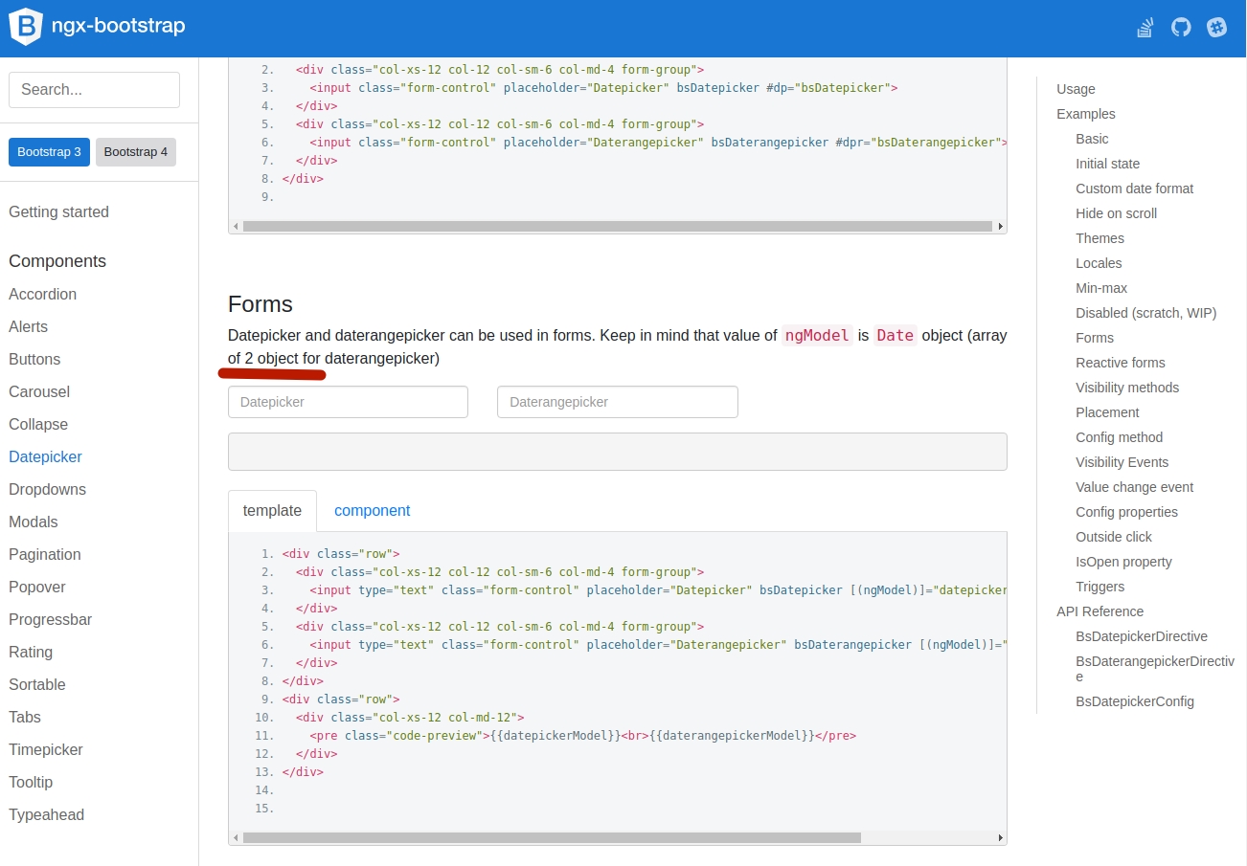Go to the Timepicker component
Screen dimensions: 1247x866
46,749
